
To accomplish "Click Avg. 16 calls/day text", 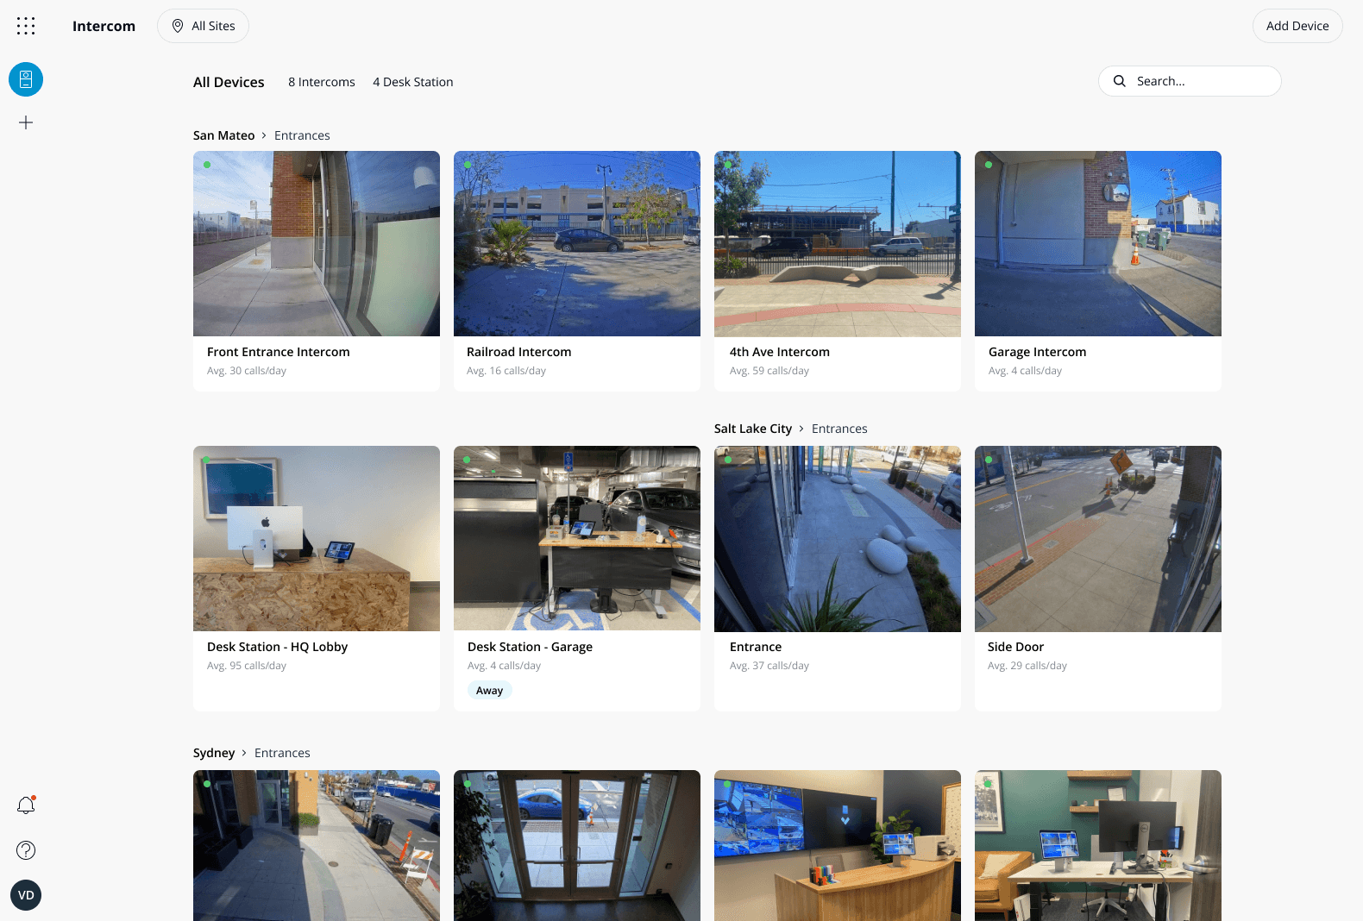I will pos(506,371).
